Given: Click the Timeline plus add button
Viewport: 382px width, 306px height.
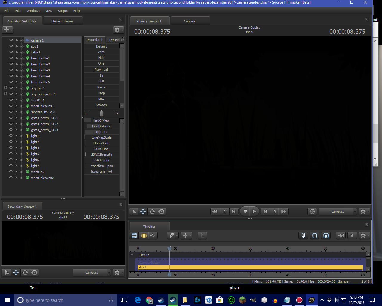Looking at the screenshot, I should tap(186, 235).
